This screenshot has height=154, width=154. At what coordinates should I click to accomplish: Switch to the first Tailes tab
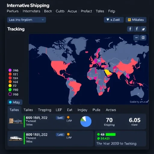click(14, 110)
